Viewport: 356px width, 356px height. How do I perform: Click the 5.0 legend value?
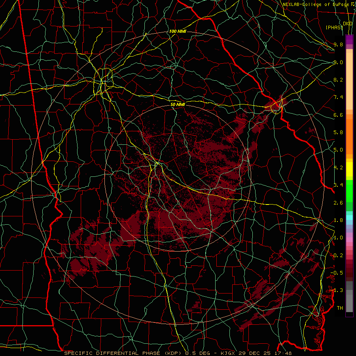338,150
